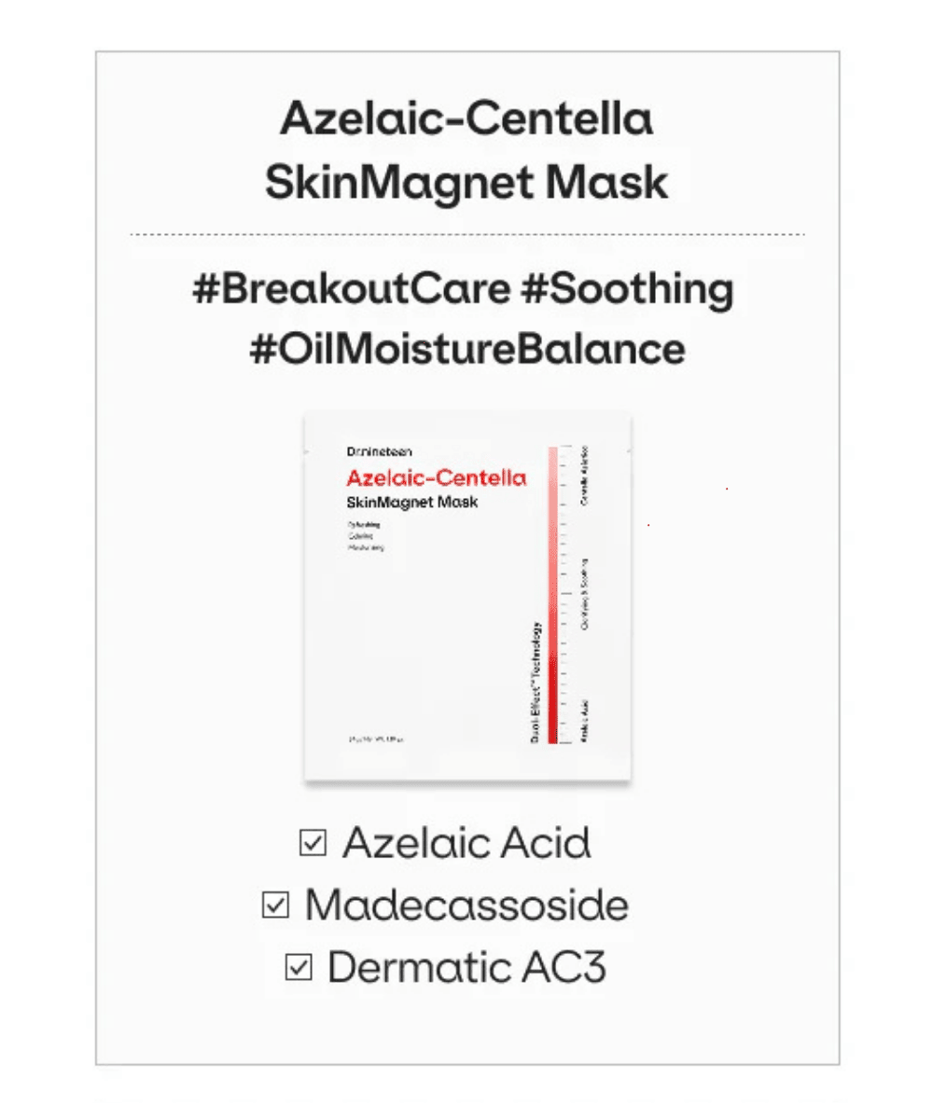Select the SkinMagnet Mask heading line

466,183
